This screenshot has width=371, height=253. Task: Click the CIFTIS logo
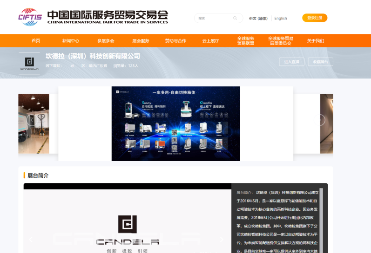click(x=31, y=17)
